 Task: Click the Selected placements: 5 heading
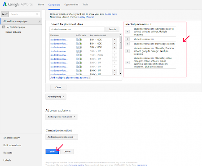pyautogui.click(x=138, y=24)
